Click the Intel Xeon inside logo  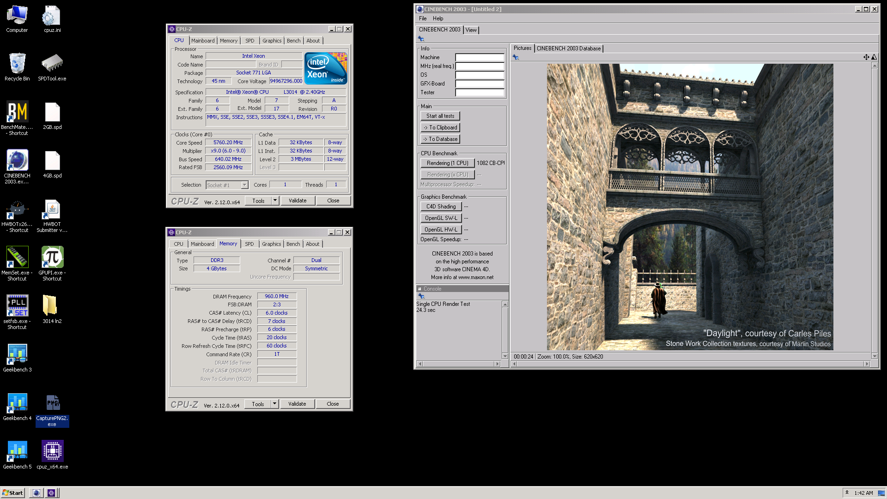(x=326, y=68)
